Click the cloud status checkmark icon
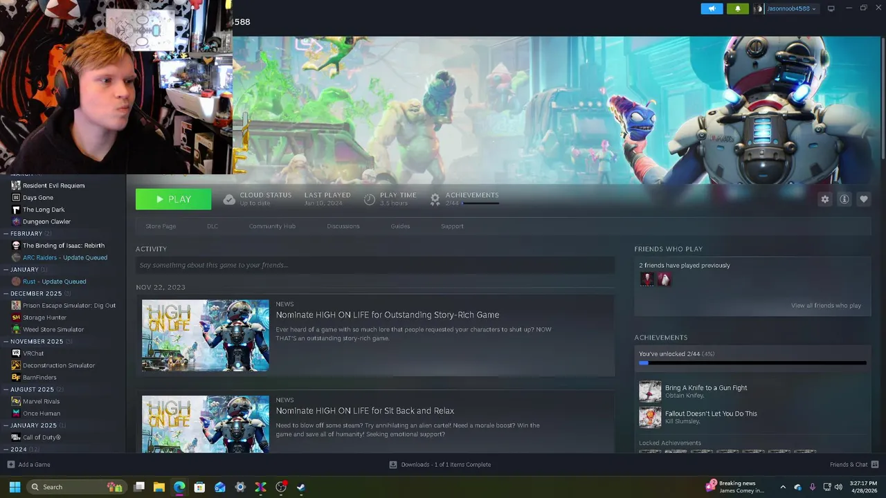 (x=229, y=199)
